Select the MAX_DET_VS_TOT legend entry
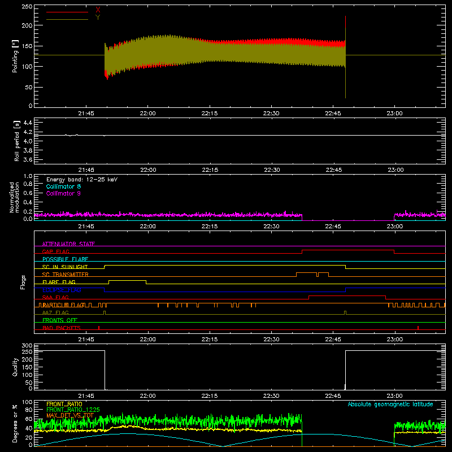Screen dimensions: 452x452 tap(70, 415)
